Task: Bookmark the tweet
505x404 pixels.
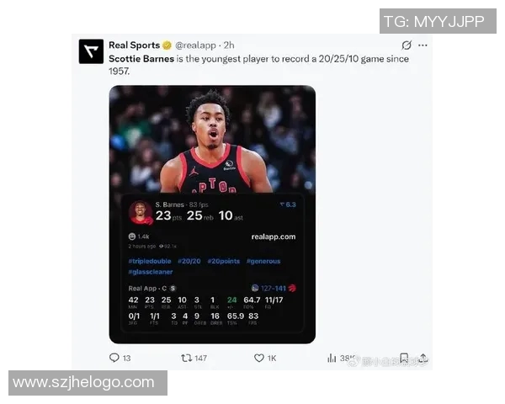Action: pyautogui.click(x=404, y=358)
